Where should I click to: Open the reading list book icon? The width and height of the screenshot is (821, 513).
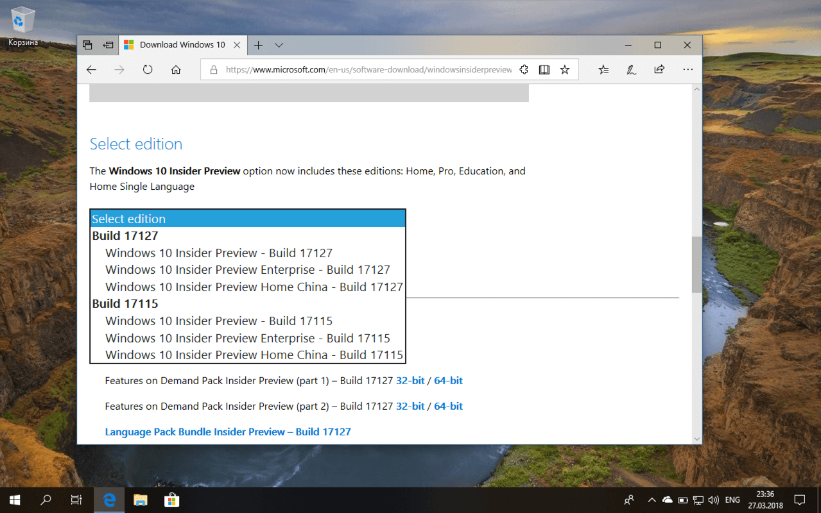click(544, 69)
